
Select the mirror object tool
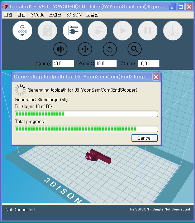[x=60, y=49]
